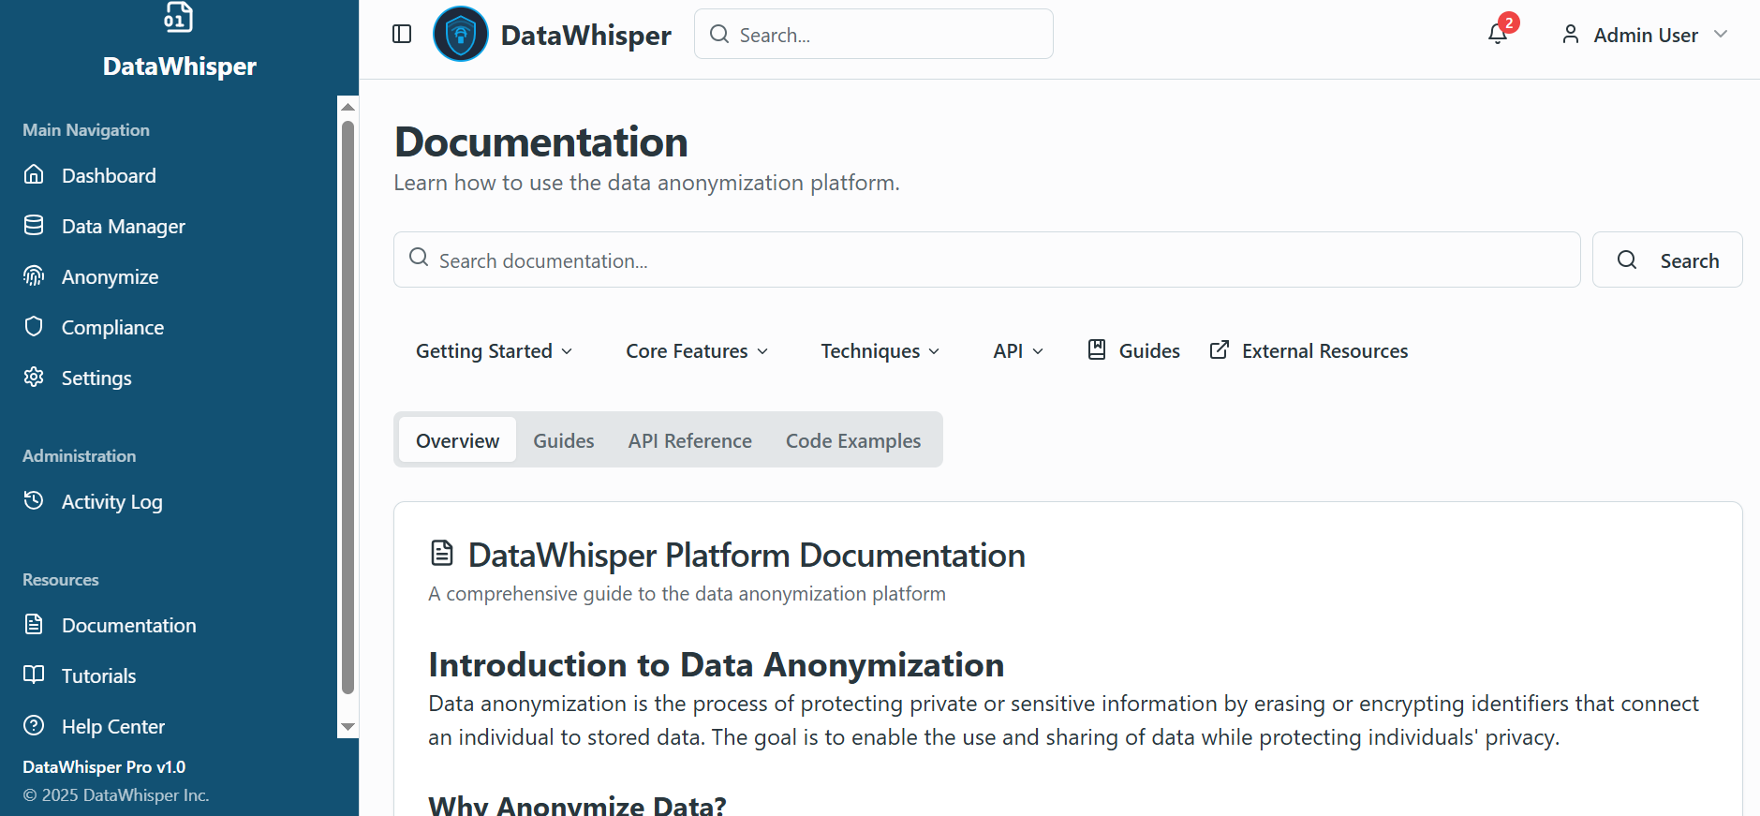Open the External Resources link
Screen dimensions: 1760x816
[x=1309, y=351]
